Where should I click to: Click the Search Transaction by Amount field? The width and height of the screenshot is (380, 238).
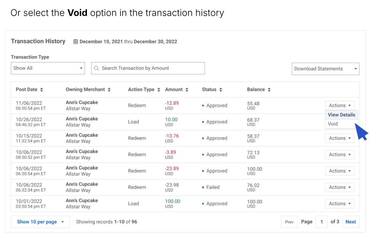pos(150,68)
